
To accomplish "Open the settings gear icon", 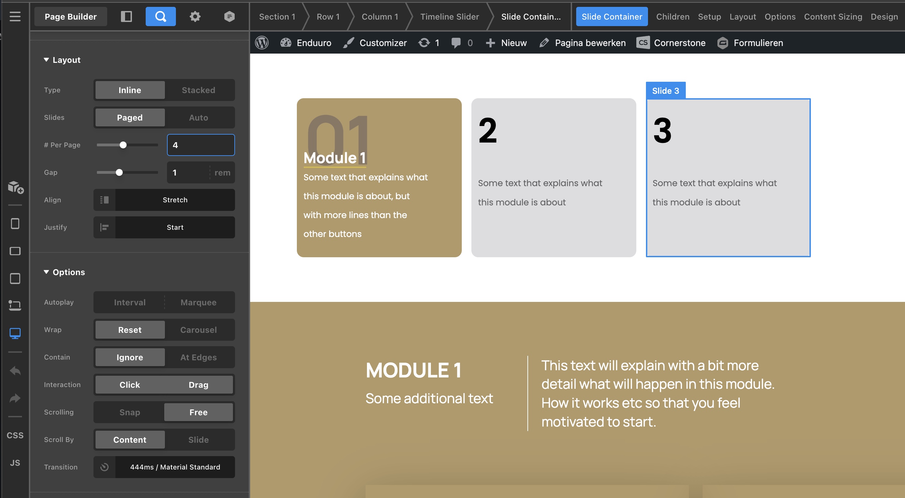I will 195,16.
